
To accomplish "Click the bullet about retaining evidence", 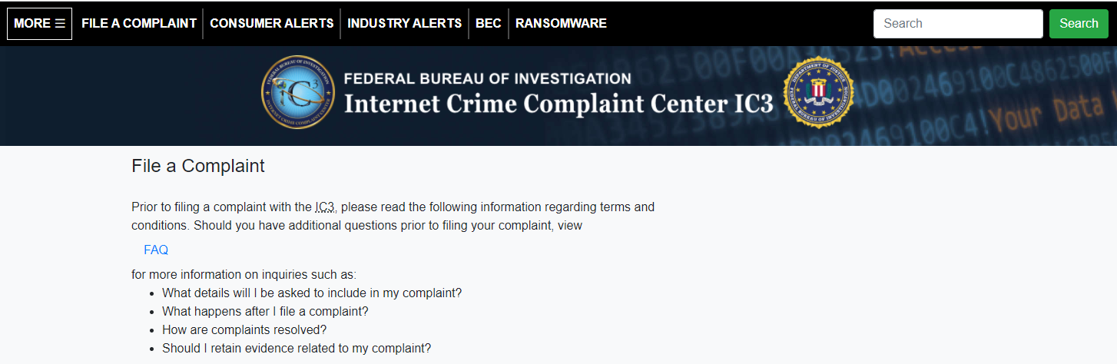I will click(x=297, y=348).
